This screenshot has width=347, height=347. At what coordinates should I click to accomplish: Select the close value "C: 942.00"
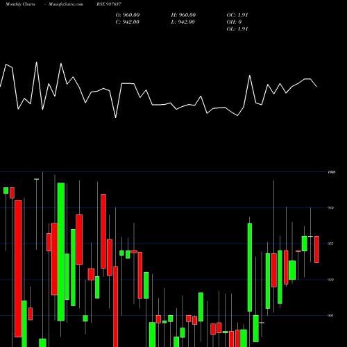tap(128, 22)
